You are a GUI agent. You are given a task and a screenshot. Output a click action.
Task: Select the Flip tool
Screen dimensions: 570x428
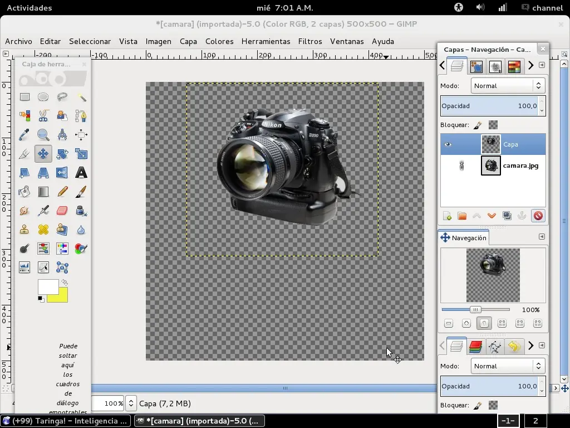(x=62, y=173)
